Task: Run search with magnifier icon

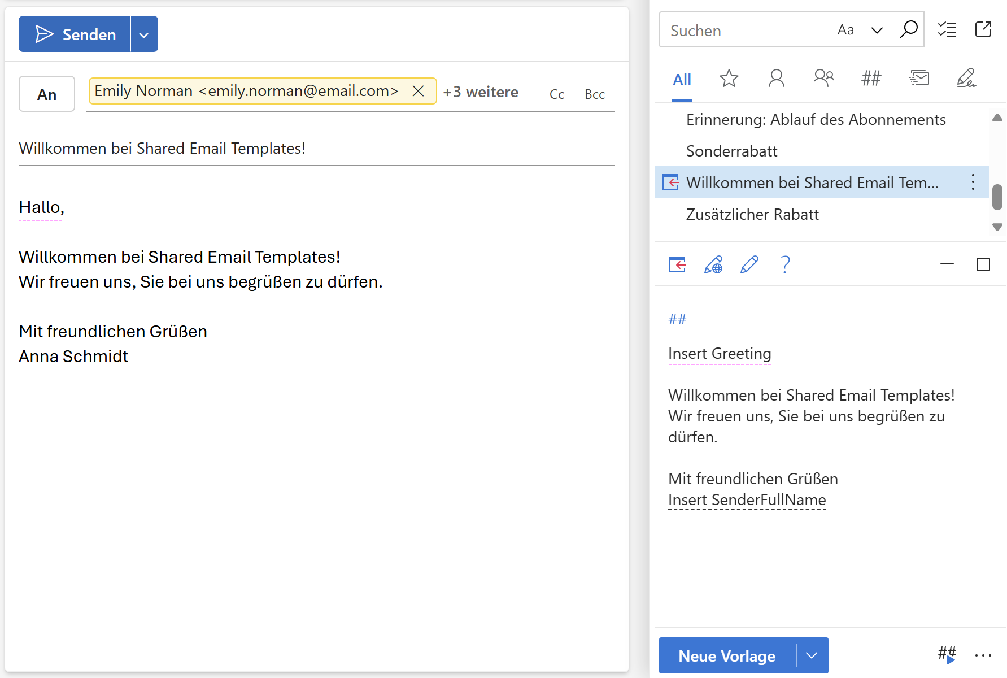Action: tap(908, 29)
